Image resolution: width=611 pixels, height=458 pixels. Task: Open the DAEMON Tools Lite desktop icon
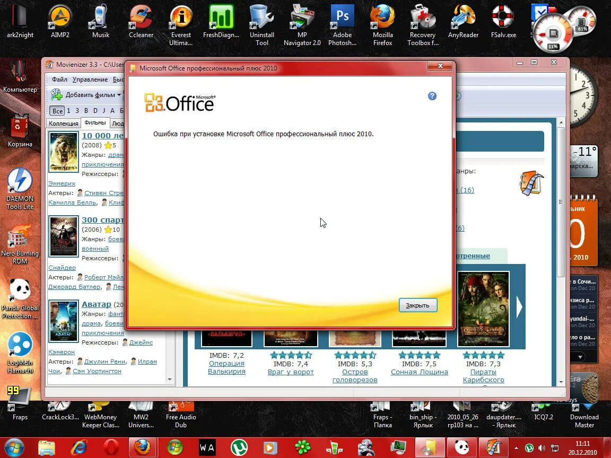point(20,189)
